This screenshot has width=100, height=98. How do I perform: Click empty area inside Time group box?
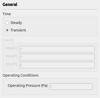[62, 27]
